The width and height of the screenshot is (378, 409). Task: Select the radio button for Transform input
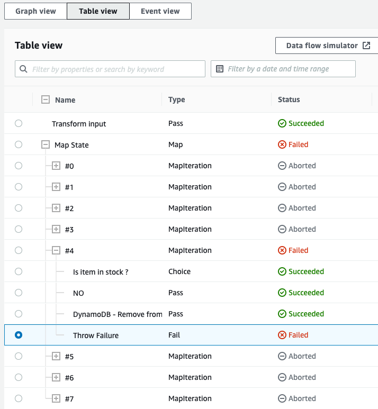pyautogui.click(x=19, y=123)
